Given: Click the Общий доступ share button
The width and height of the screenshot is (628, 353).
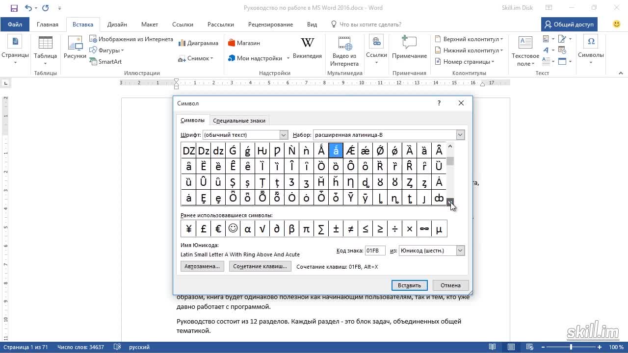Looking at the screenshot, I should [x=569, y=25].
